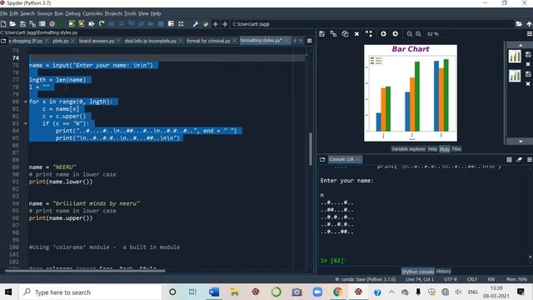Save the plot as image in the Plots pane
The image size is (533, 300).
321,33
